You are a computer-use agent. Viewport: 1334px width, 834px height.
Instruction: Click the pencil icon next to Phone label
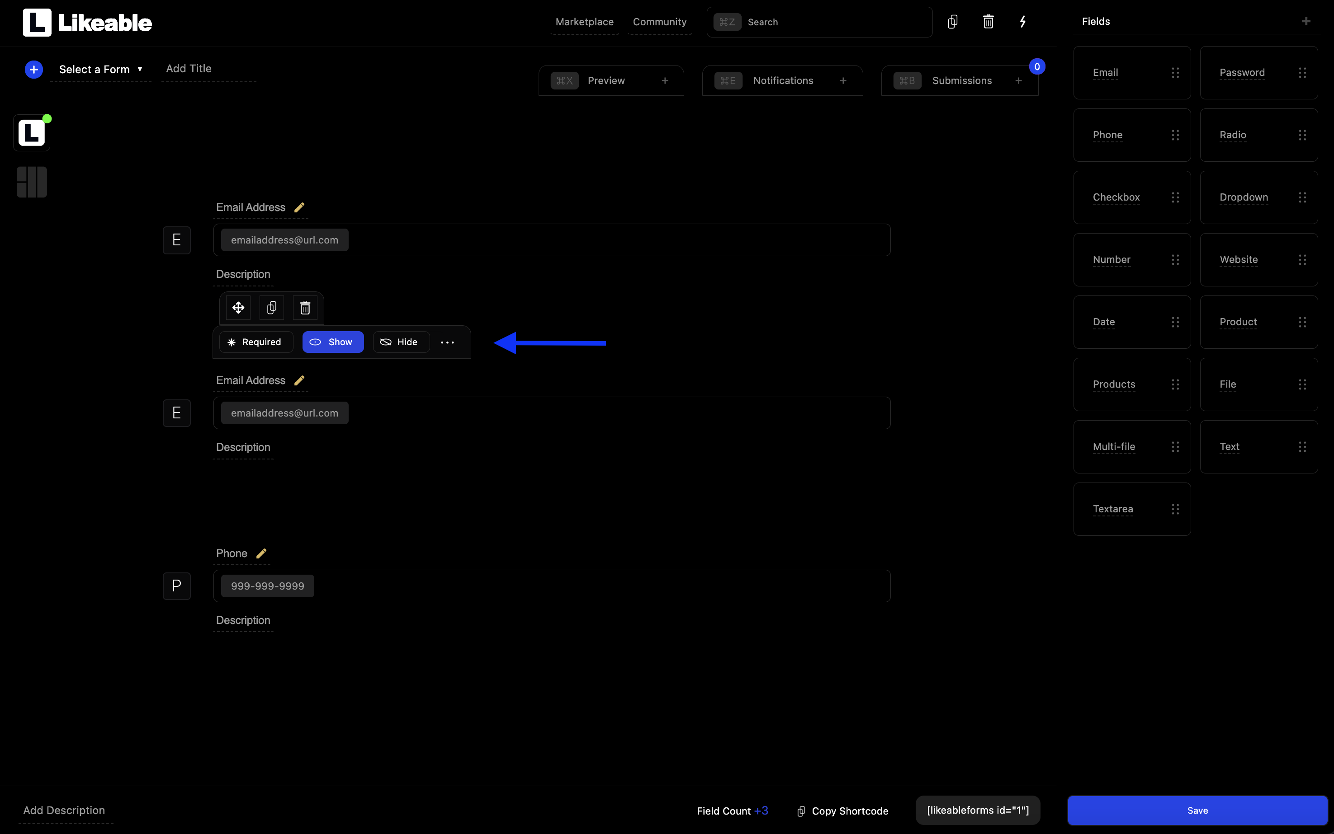point(262,553)
